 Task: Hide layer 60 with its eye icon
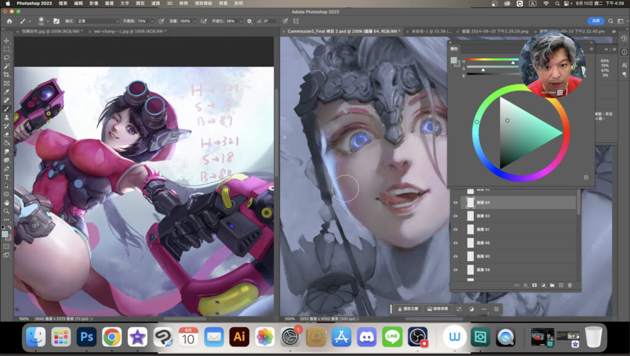coord(455,256)
